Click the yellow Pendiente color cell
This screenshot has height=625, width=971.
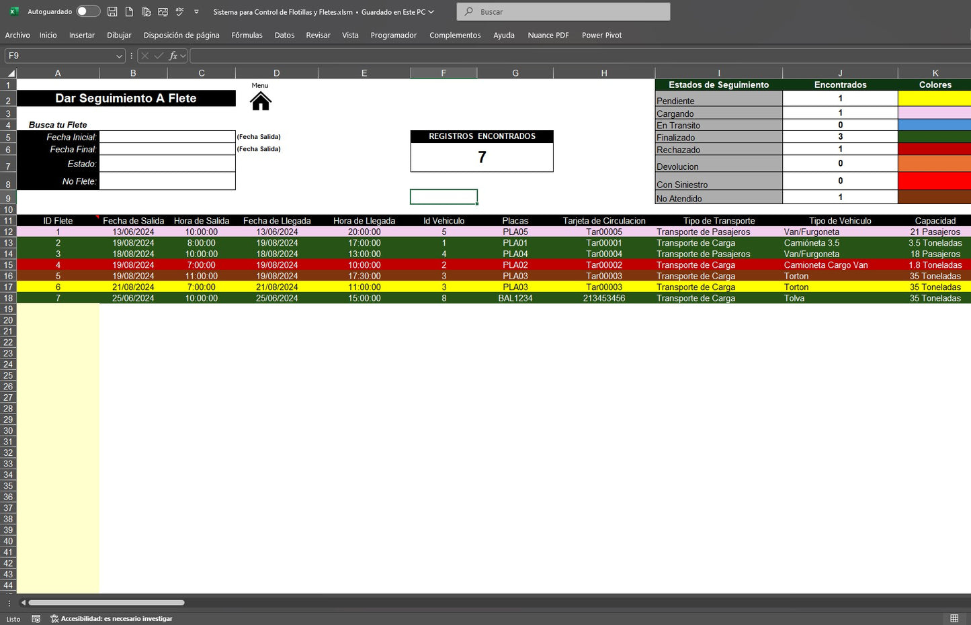[x=934, y=99]
